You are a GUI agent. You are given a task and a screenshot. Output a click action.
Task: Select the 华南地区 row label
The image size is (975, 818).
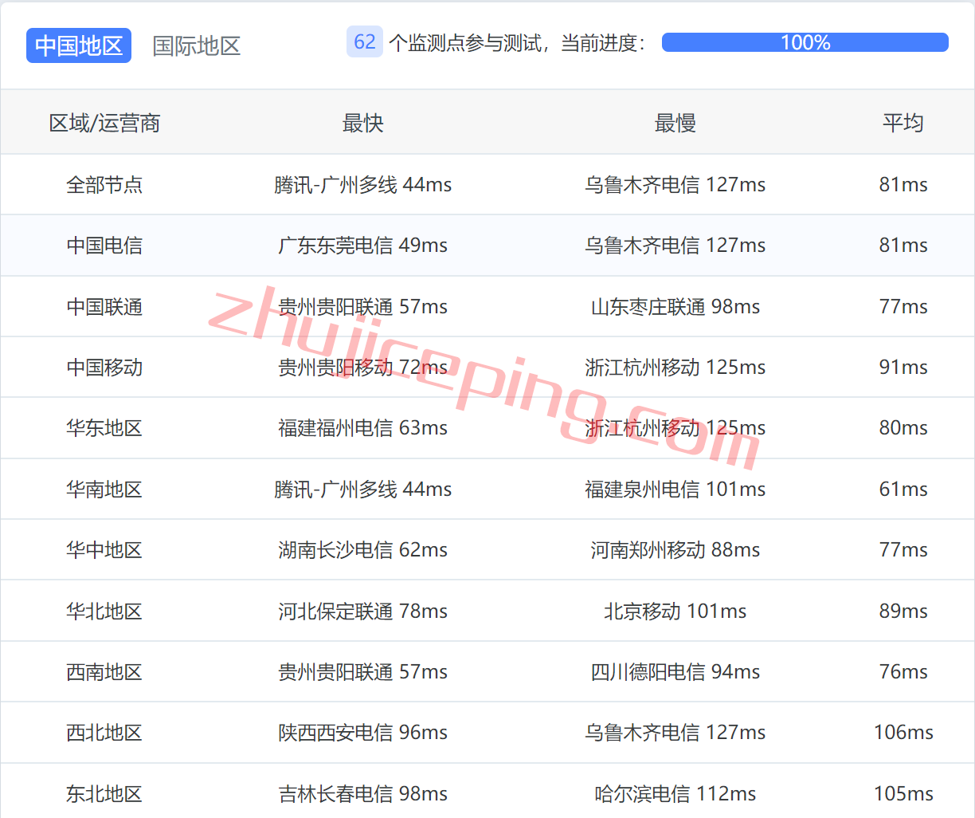pyautogui.click(x=104, y=490)
